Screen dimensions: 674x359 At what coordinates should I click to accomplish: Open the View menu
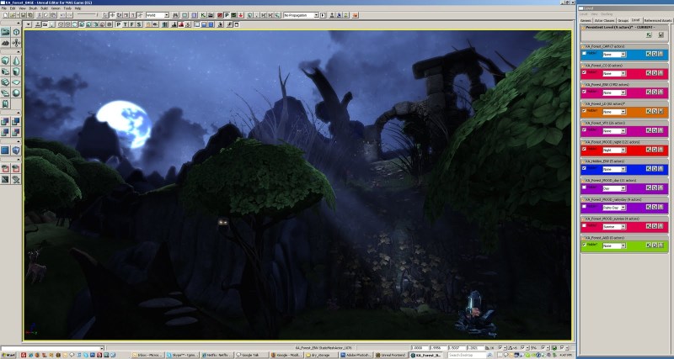tap(22, 8)
